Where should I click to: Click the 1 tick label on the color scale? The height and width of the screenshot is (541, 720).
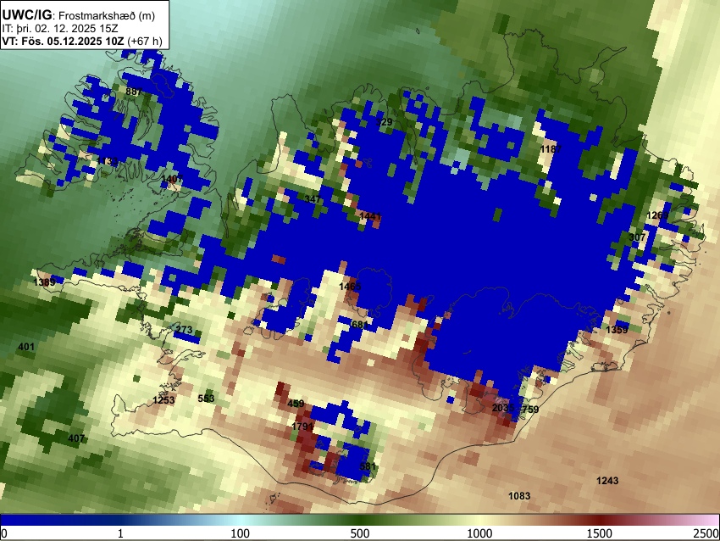(x=120, y=533)
